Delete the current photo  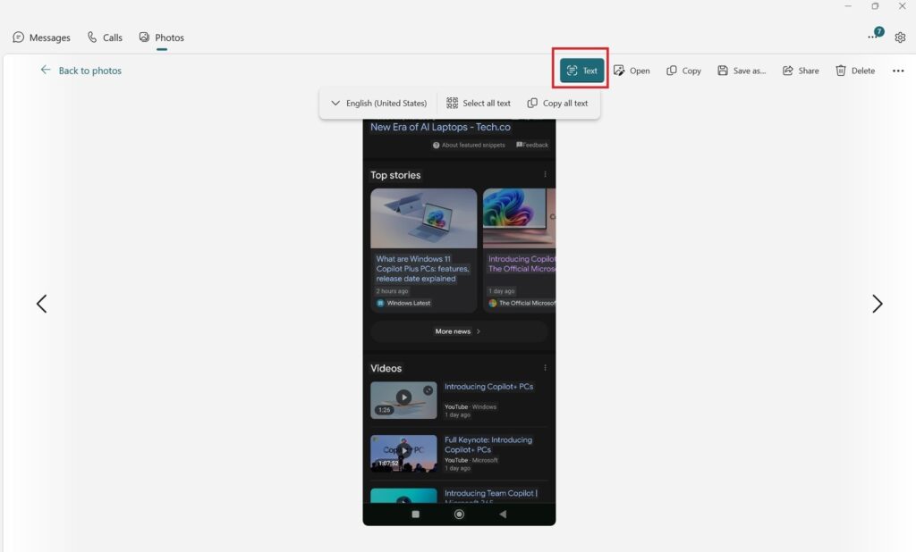pyautogui.click(x=854, y=70)
